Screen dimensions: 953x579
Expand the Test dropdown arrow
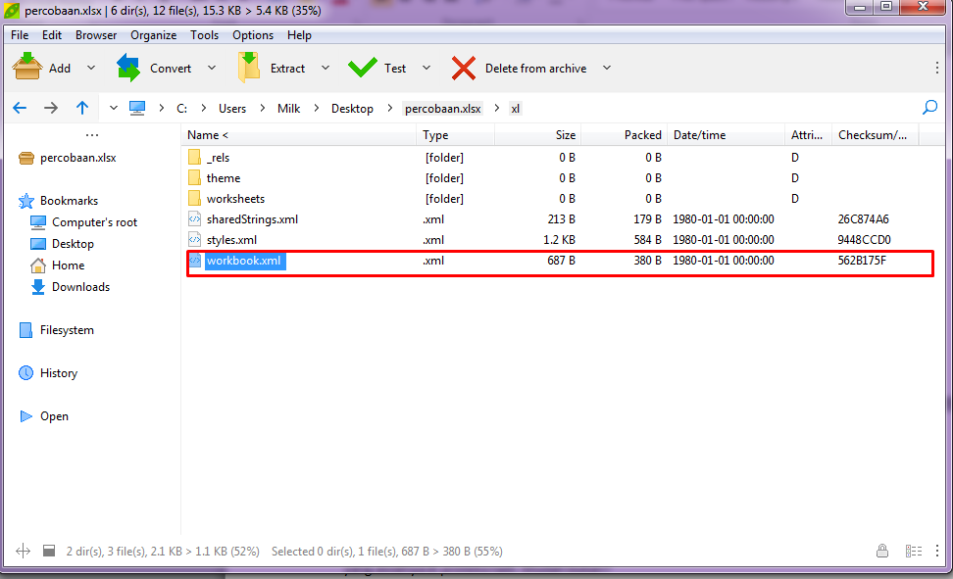426,67
